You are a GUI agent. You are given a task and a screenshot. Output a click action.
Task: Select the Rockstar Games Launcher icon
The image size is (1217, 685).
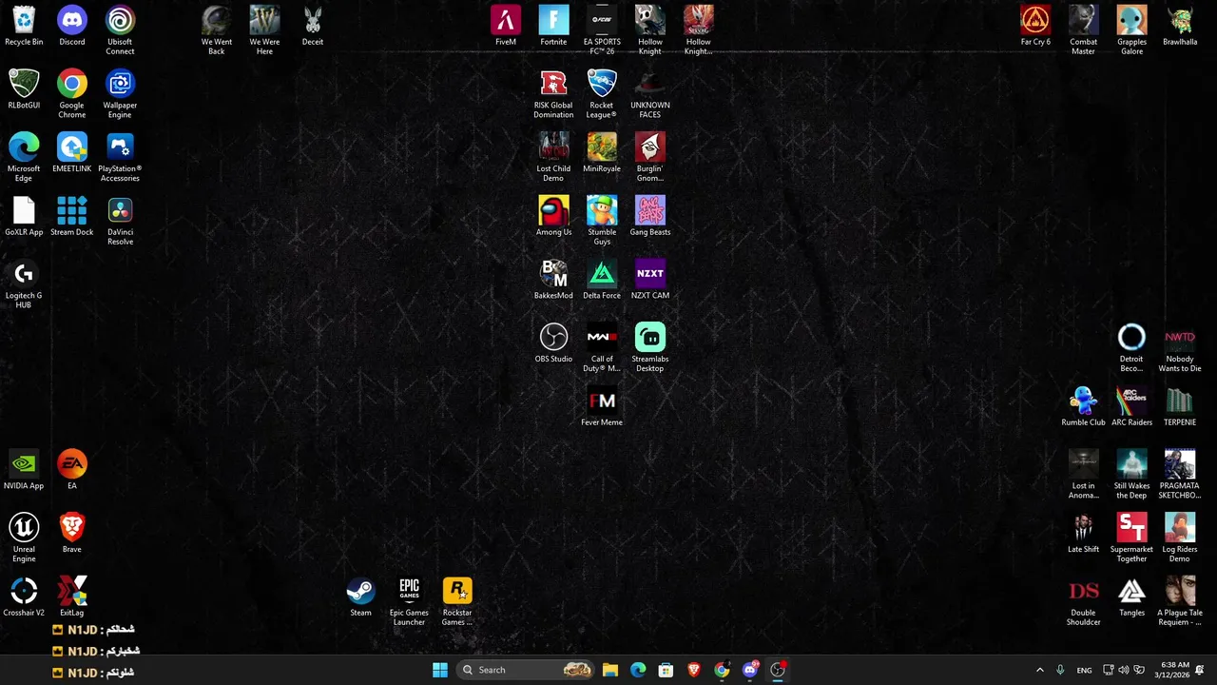[457, 602]
